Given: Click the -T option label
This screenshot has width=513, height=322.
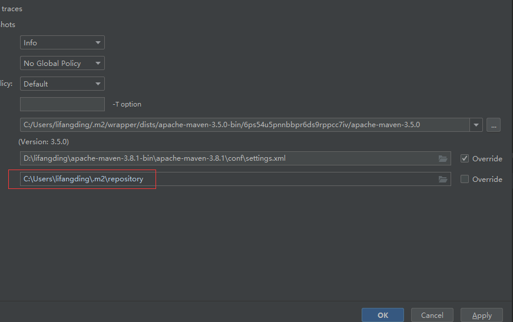Looking at the screenshot, I should click(127, 104).
